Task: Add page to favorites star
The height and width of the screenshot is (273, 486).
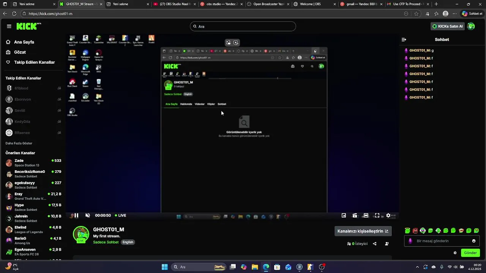Action: 417,14
